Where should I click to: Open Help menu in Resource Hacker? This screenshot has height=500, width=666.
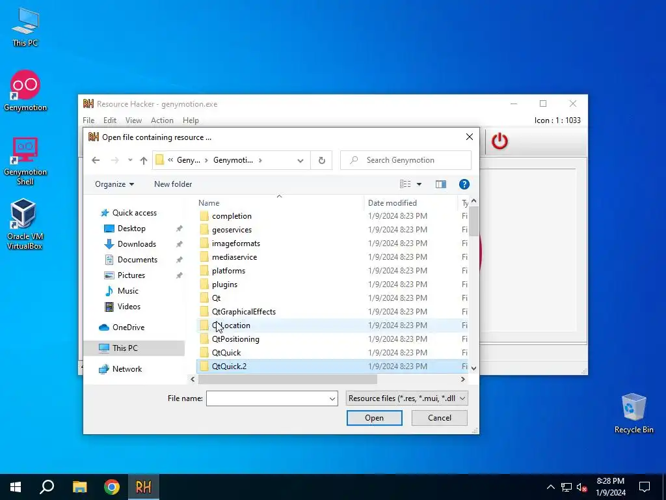pyautogui.click(x=191, y=120)
